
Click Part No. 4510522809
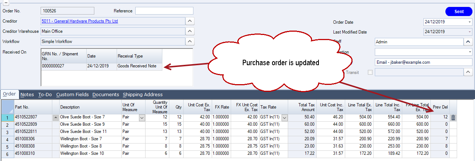(33, 125)
